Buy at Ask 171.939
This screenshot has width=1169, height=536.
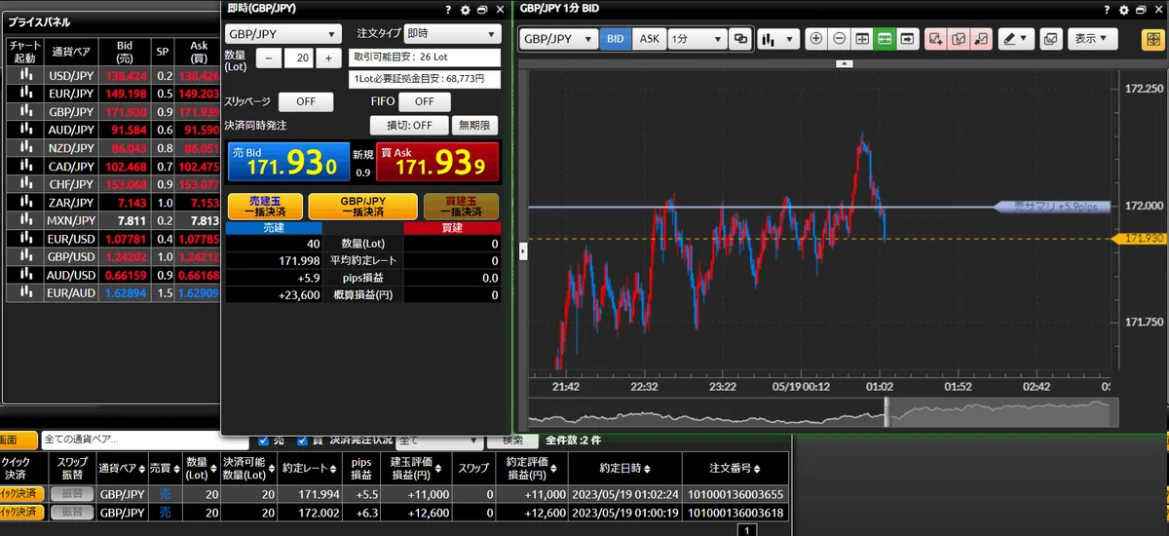point(437,162)
